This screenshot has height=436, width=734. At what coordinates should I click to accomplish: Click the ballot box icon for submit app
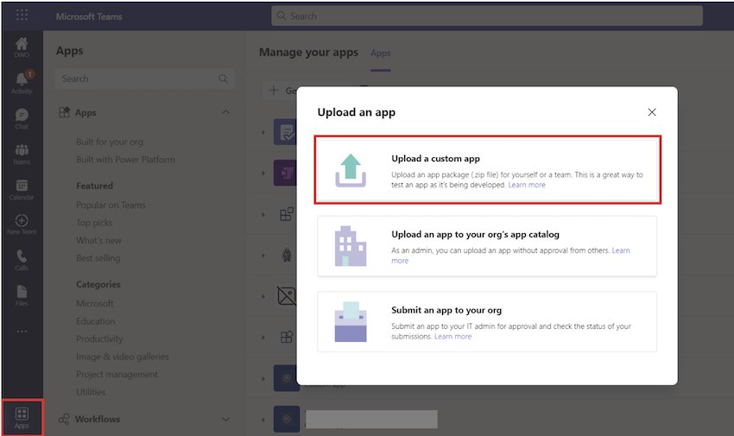(x=351, y=322)
